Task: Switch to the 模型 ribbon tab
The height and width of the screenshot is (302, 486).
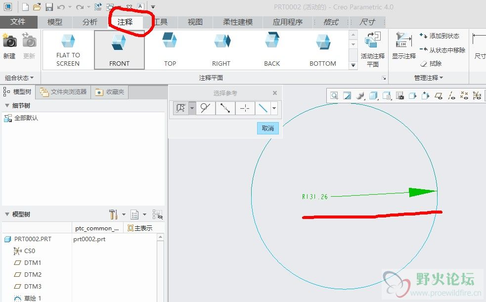Action: (55, 22)
